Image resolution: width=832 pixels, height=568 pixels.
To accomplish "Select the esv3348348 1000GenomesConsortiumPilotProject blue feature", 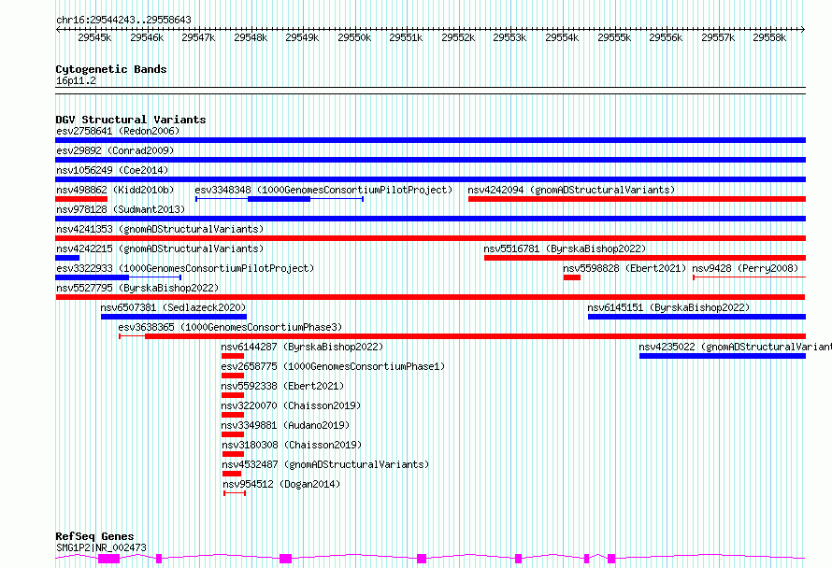I will [x=280, y=199].
